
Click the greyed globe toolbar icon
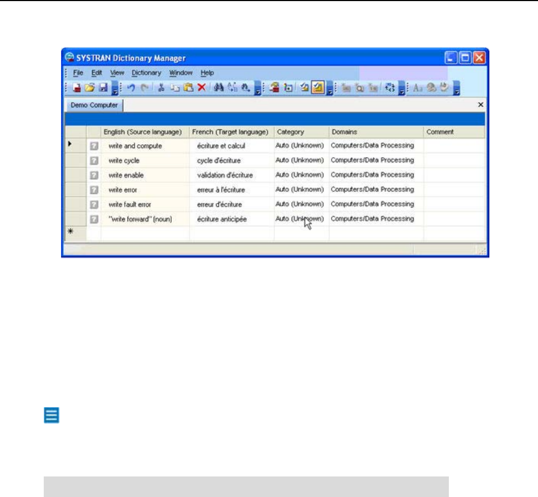coord(431,88)
